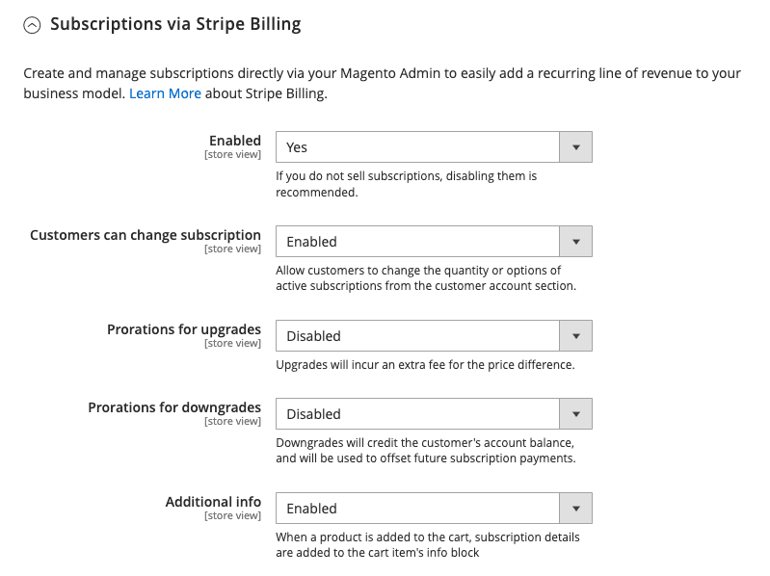Open the Customers can change subscription dropdown

pyautogui.click(x=434, y=241)
